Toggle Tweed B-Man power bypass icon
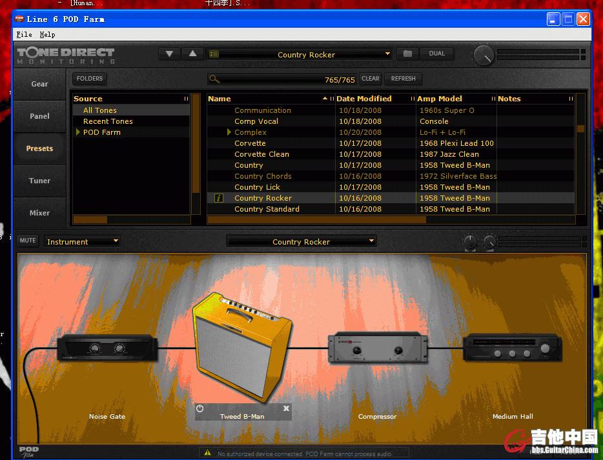Viewport: 603px width, 460px height. 200,408
